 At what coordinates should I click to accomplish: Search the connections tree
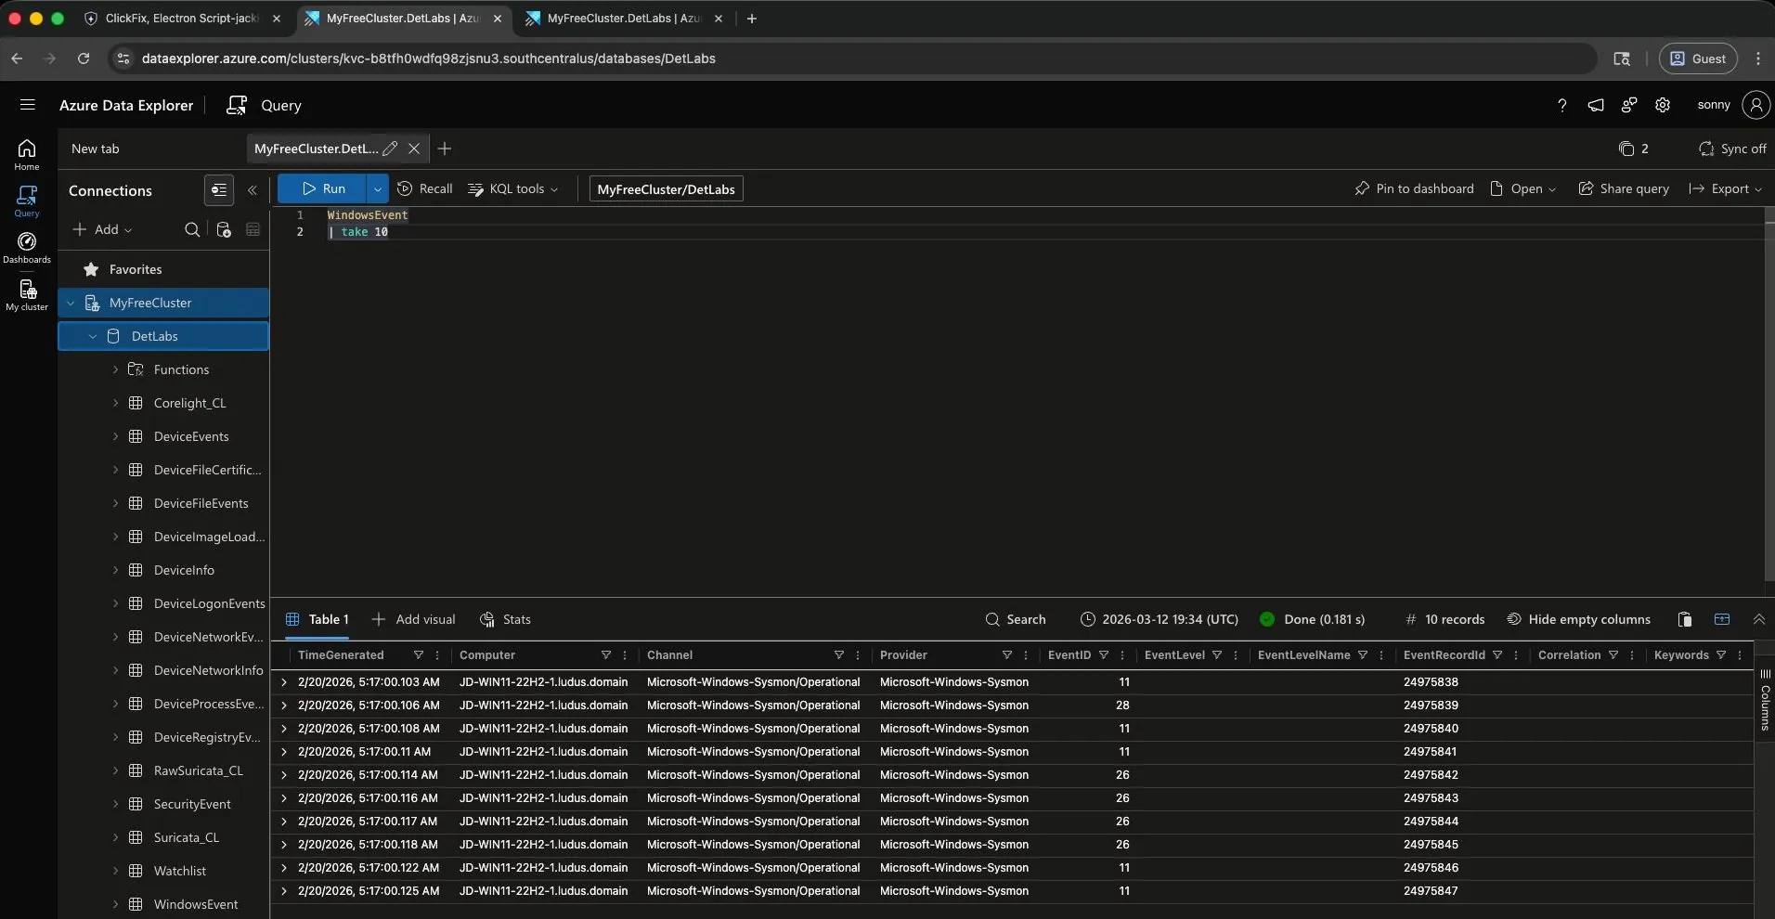(192, 229)
